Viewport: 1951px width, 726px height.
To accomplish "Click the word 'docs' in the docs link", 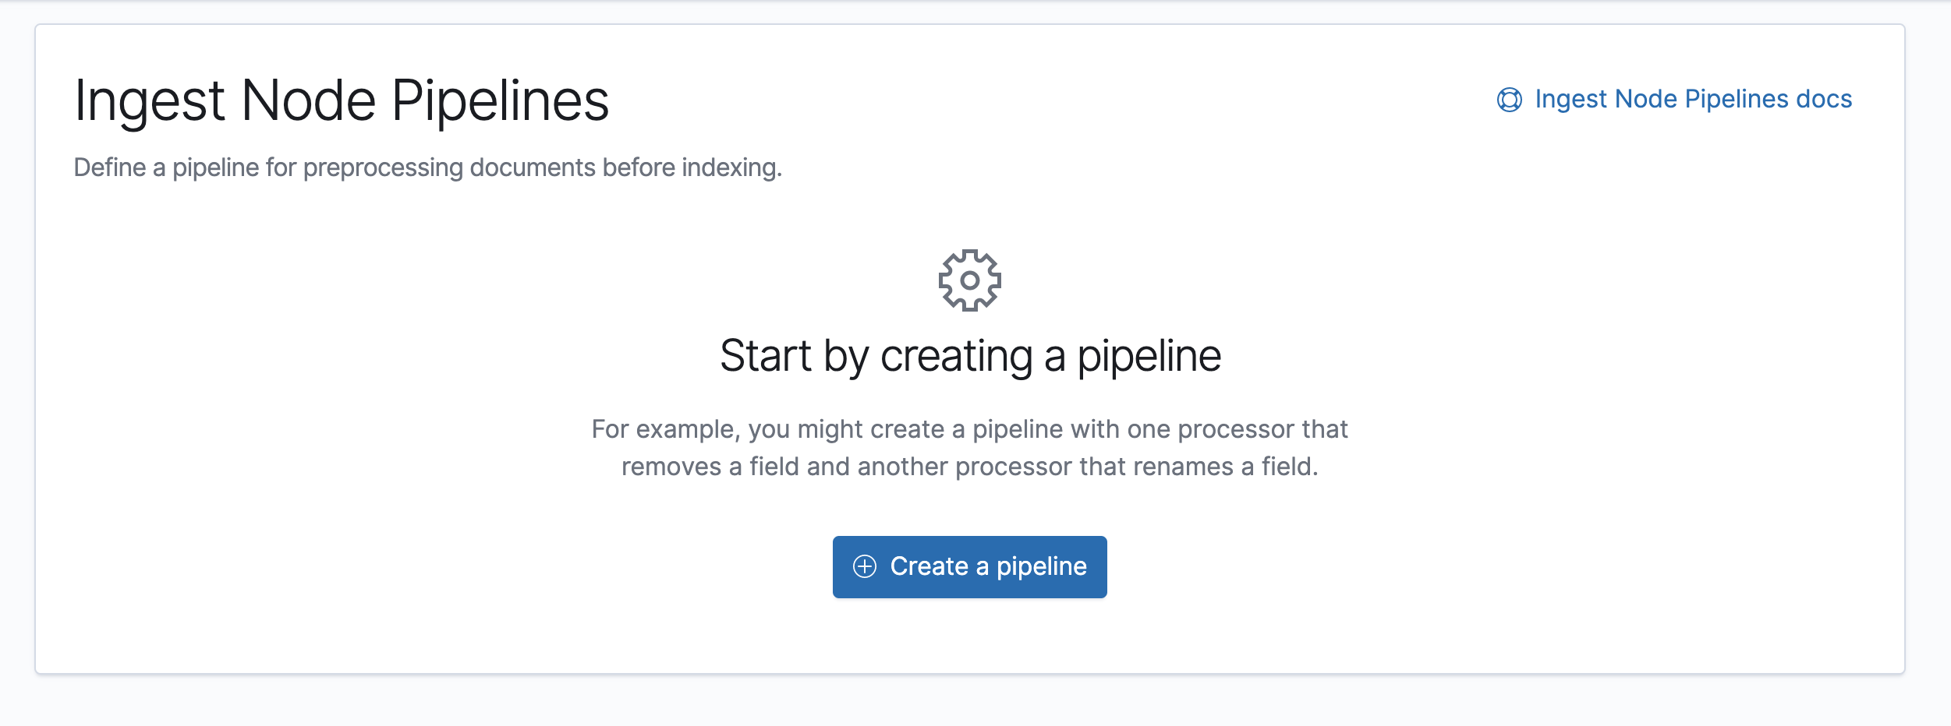I will click(1823, 100).
